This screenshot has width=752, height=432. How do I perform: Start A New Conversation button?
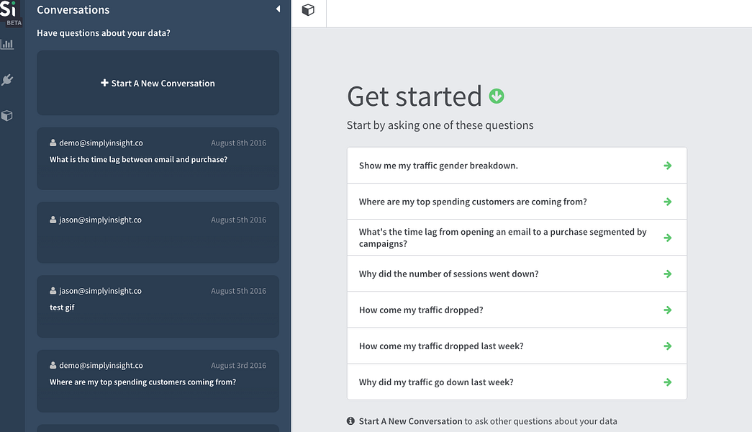coord(158,83)
